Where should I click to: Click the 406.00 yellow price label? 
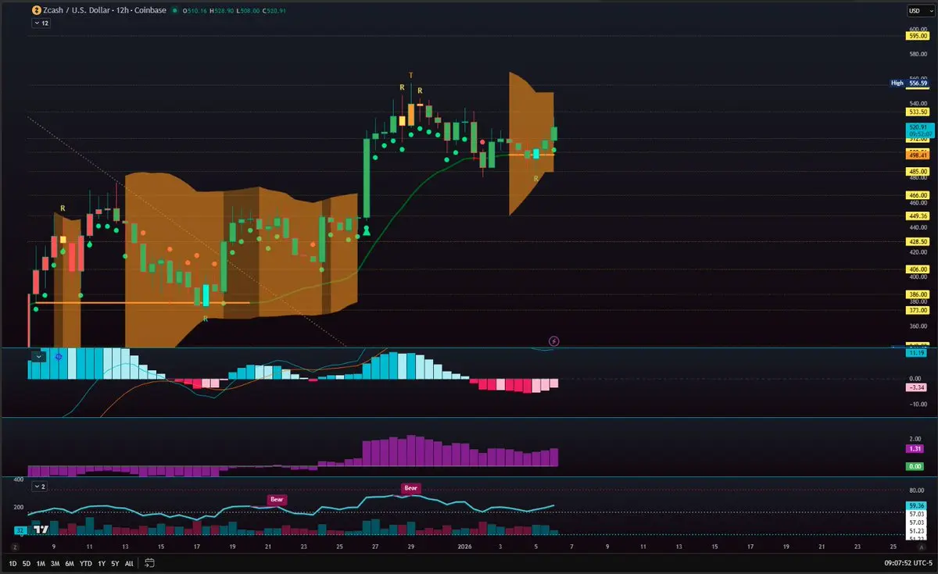point(917,269)
